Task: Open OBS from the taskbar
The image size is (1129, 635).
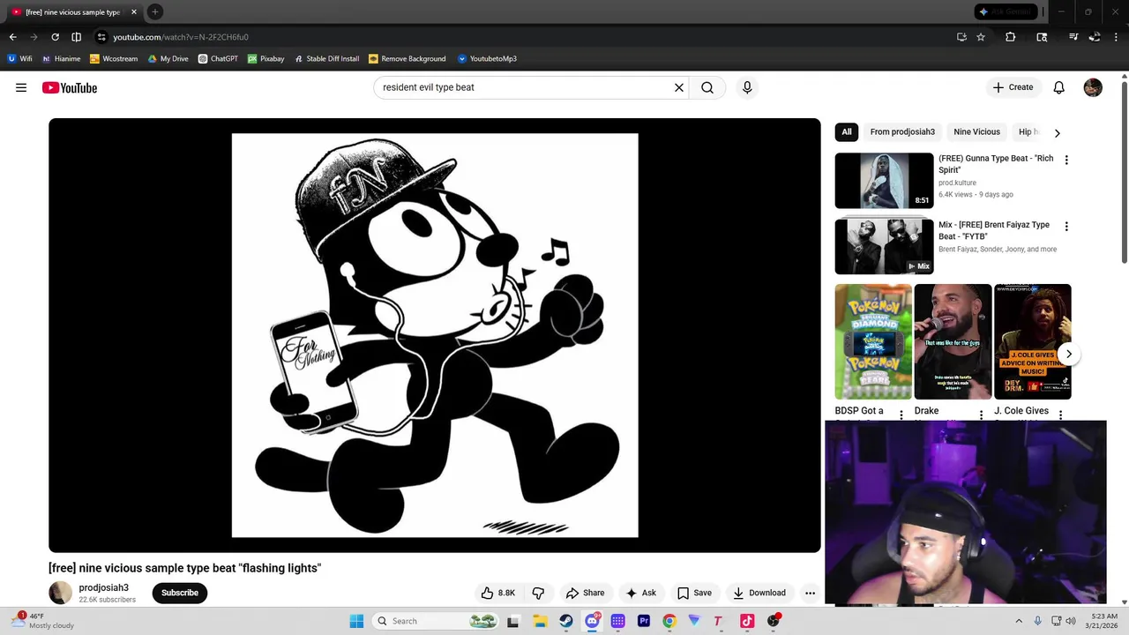Action: pyautogui.click(x=774, y=621)
